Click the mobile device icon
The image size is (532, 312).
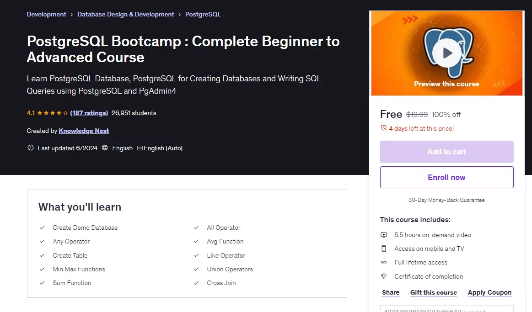tap(384, 249)
